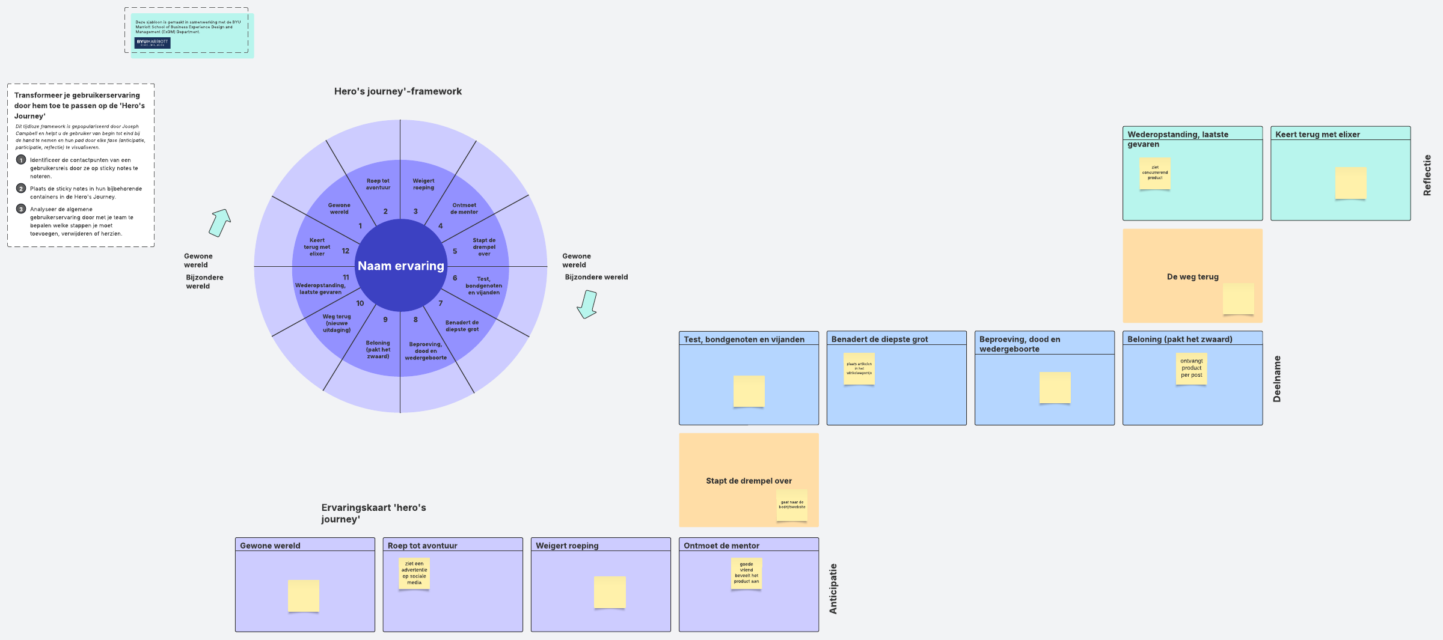The width and height of the screenshot is (1443, 640).
Task: Select the 'Naam ervaring' center circle
Action: [400, 266]
